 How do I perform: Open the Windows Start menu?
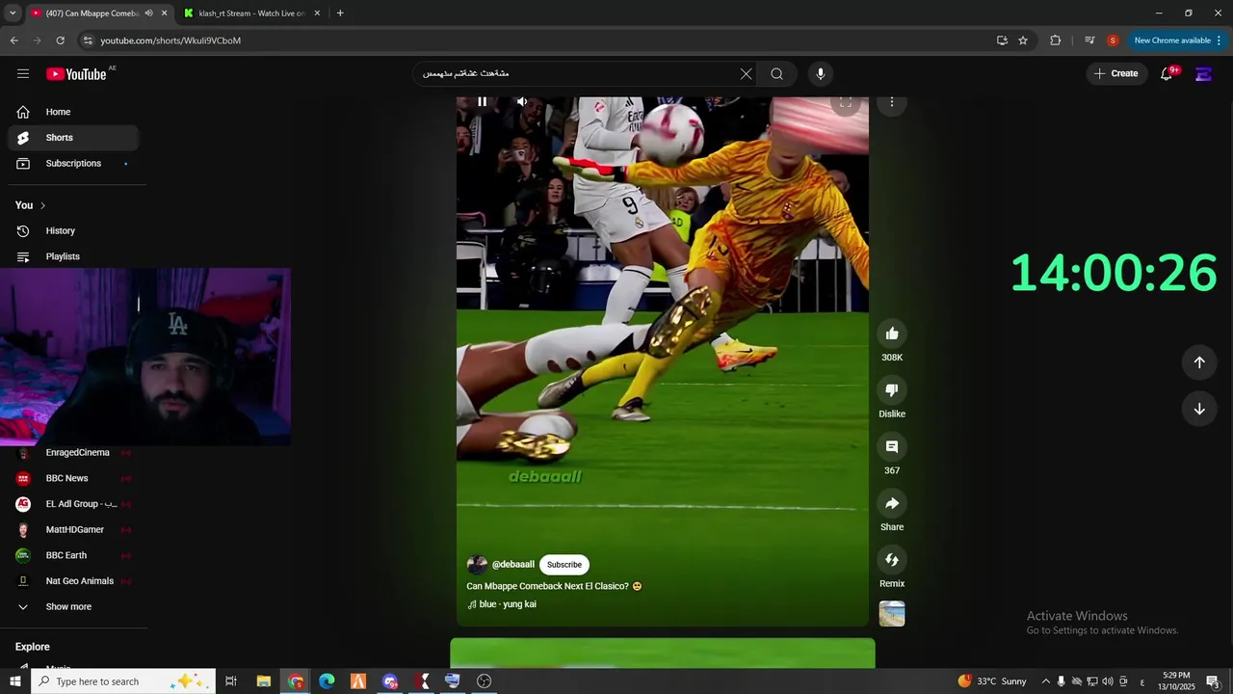(x=14, y=681)
